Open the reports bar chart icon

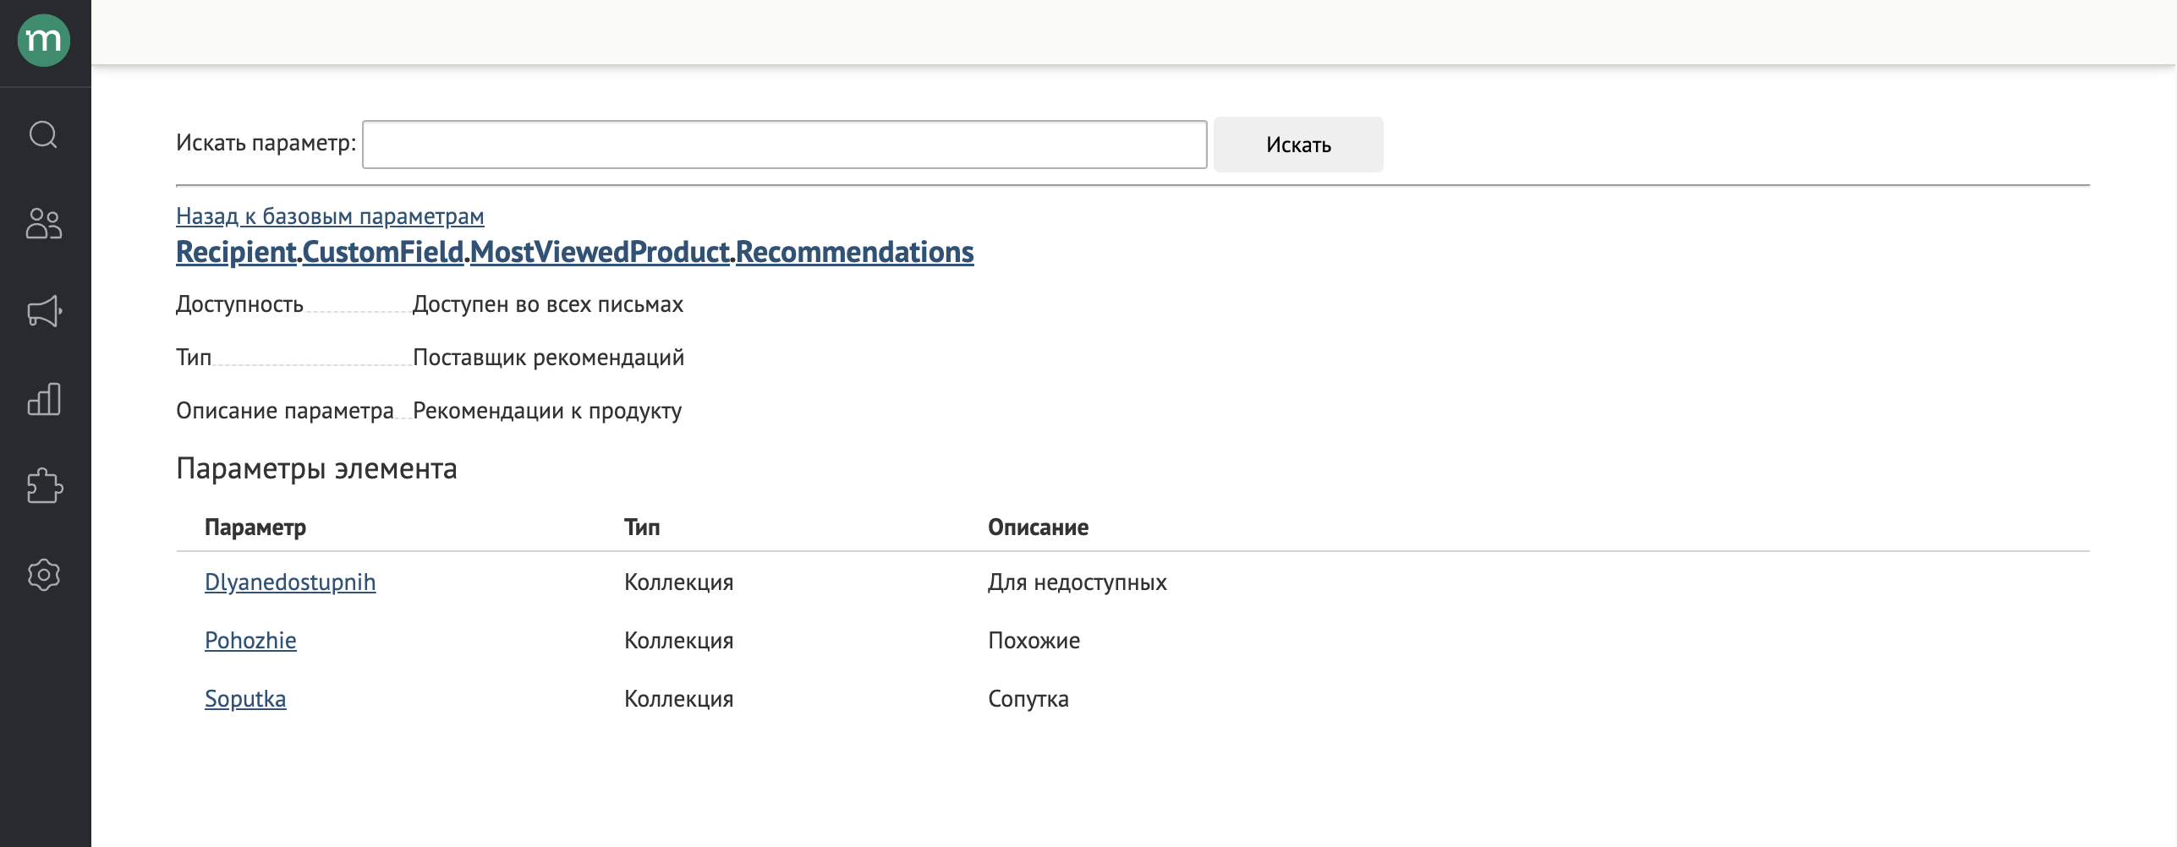coord(44,399)
